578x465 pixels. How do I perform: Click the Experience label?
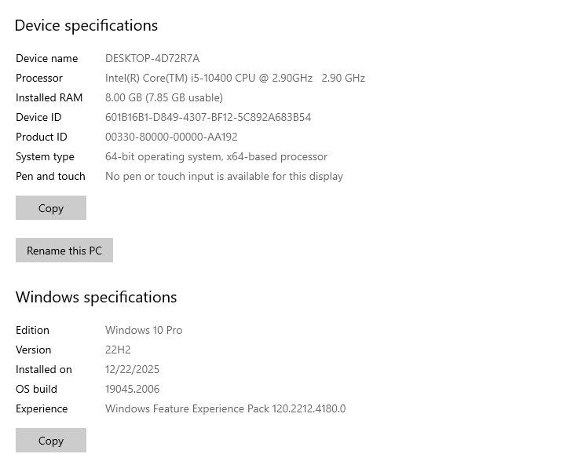tap(42, 408)
